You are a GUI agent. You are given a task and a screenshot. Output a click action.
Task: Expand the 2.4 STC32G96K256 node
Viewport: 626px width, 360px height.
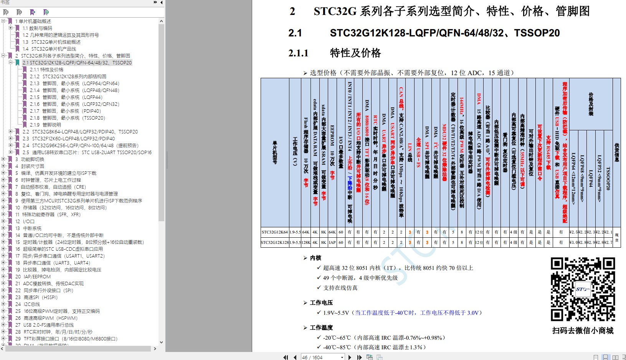[11, 145]
